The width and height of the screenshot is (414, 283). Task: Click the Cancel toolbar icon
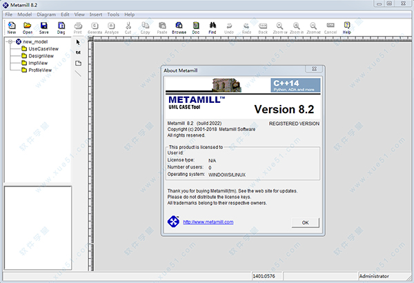tap(331, 28)
